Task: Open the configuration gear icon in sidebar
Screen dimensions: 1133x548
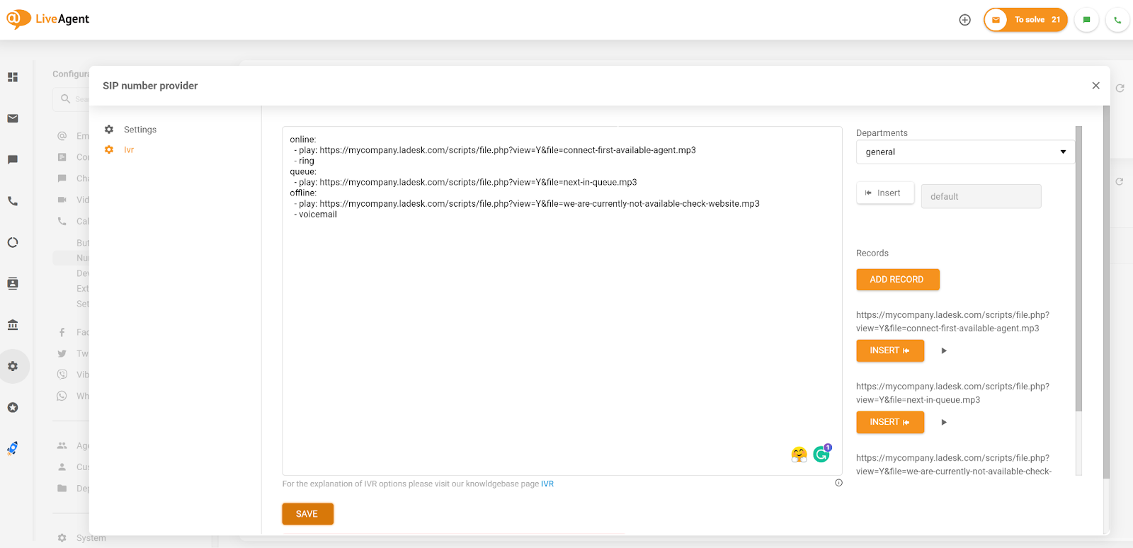Action: (13, 366)
